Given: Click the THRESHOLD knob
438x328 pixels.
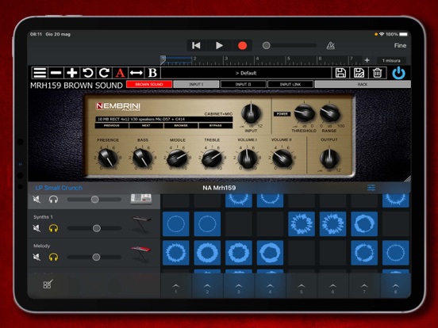Looking at the screenshot, I should click(305, 113).
